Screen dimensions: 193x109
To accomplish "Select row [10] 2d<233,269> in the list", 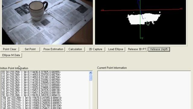I will pos(31,98).
